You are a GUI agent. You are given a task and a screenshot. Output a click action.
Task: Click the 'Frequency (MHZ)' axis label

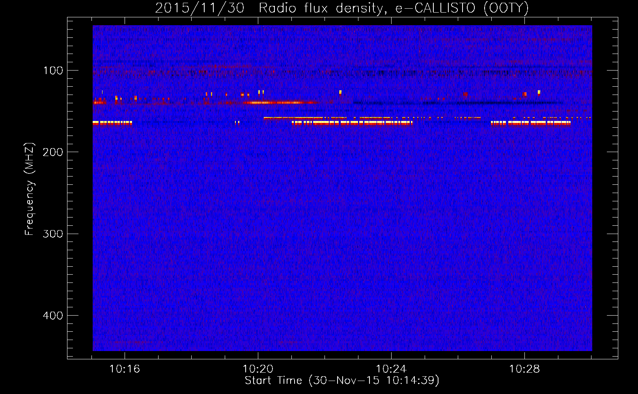[x=30, y=189]
